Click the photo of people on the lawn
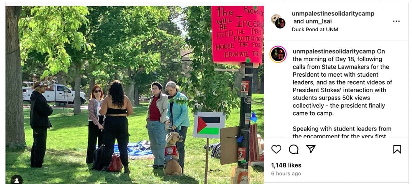The image size is (412, 184). click(135, 95)
